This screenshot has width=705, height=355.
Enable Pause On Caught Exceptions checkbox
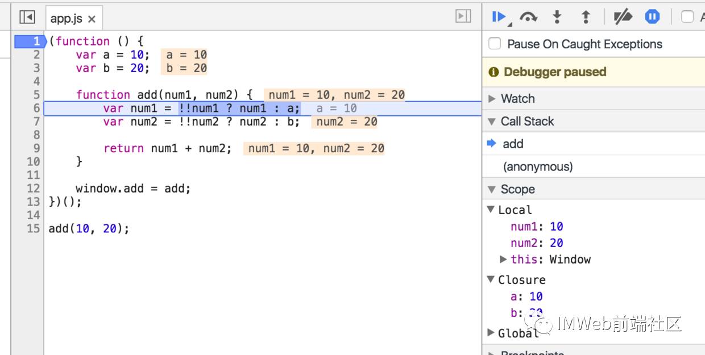(495, 44)
